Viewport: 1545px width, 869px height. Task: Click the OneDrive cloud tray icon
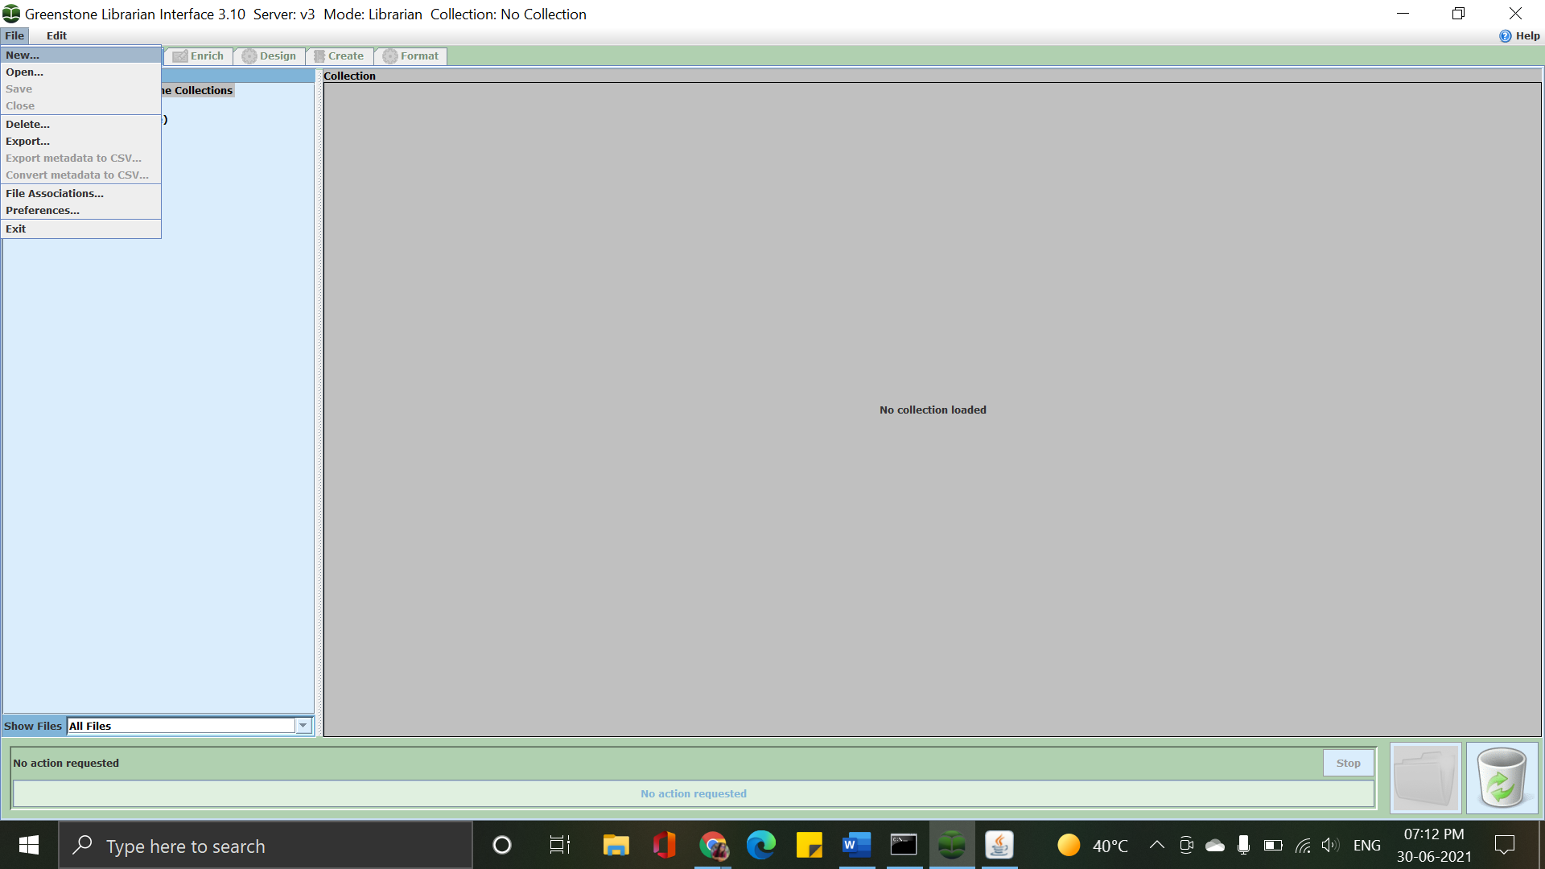click(x=1215, y=845)
